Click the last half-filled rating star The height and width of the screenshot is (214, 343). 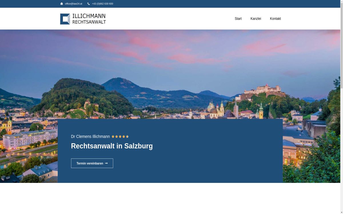click(127, 136)
